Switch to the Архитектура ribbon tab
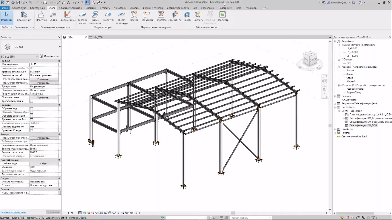392x220 pixels. click(19, 8)
